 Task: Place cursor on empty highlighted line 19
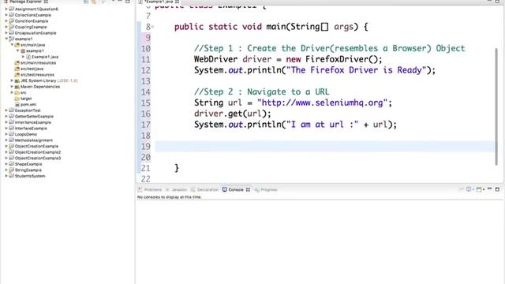click(x=324, y=147)
